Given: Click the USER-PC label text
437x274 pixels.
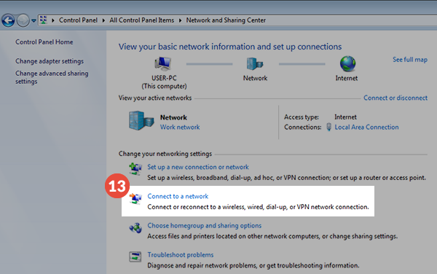Looking at the screenshot, I should tap(164, 78).
